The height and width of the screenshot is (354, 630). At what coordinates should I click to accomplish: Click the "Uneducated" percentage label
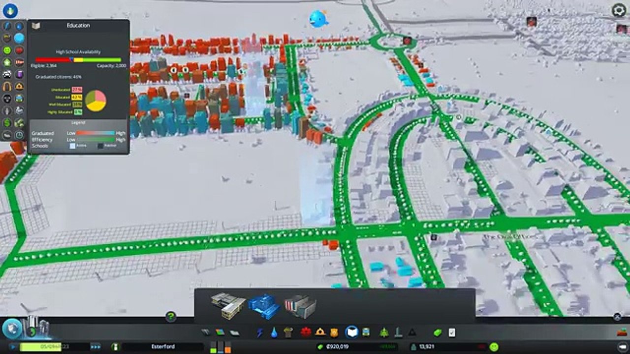tap(61, 90)
